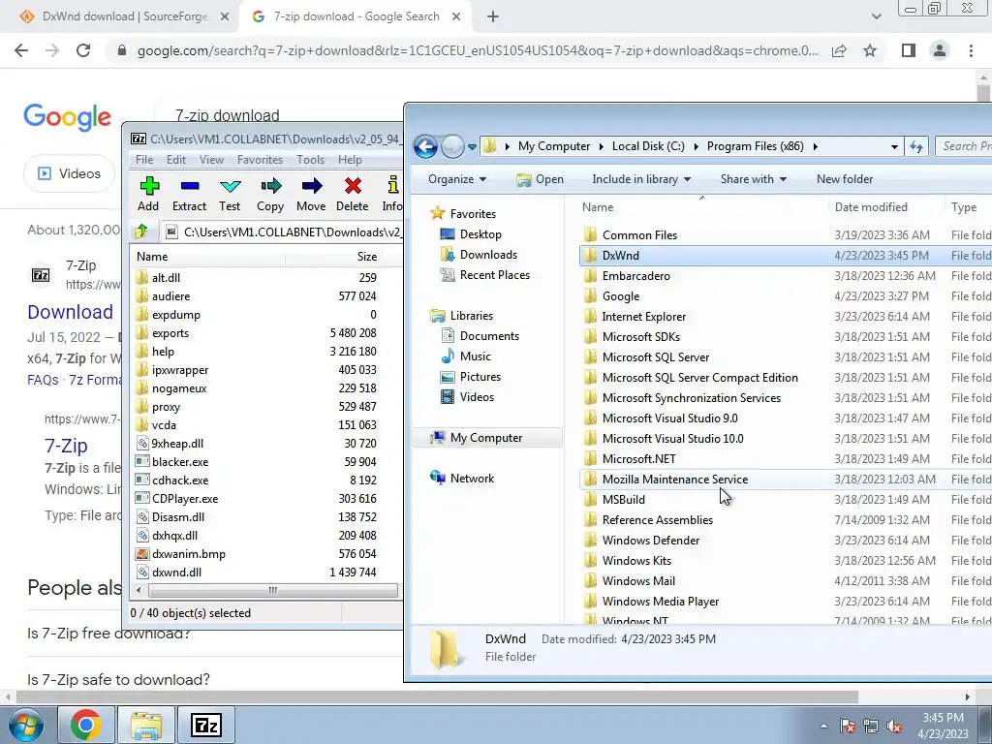This screenshot has width=992, height=744.
Task: Open the Share with dropdown
Action: click(x=753, y=179)
